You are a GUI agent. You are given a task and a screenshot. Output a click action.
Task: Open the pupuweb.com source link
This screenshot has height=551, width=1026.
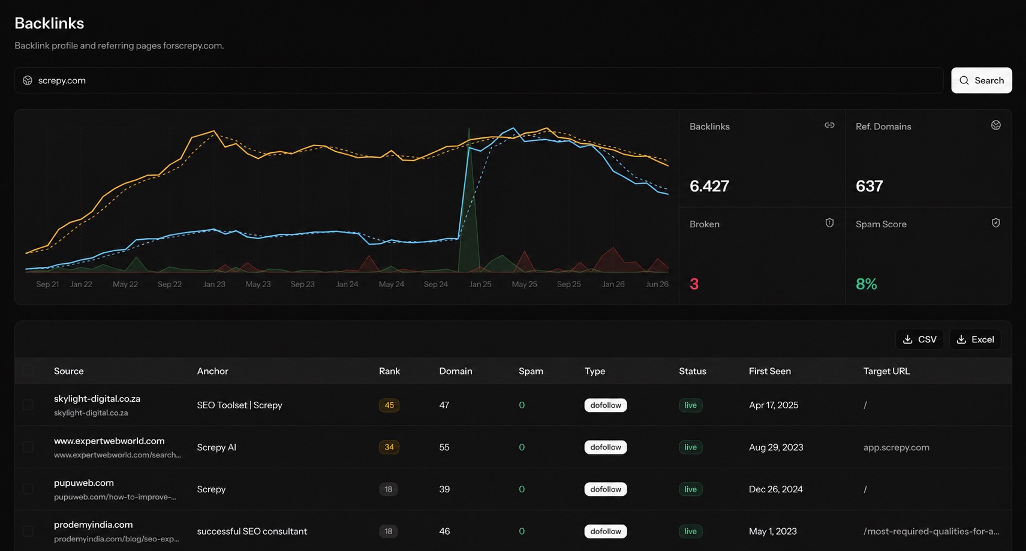coord(84,483)
